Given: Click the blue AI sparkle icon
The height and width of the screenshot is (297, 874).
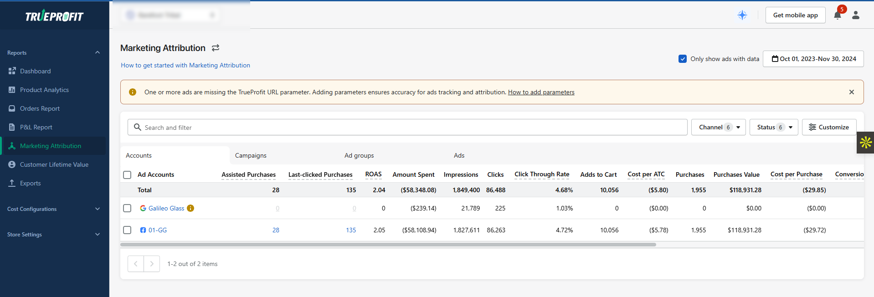Looking at the screenshot, I should 742,15.
